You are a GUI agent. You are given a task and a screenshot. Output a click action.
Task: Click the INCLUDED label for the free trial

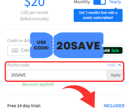114,106
